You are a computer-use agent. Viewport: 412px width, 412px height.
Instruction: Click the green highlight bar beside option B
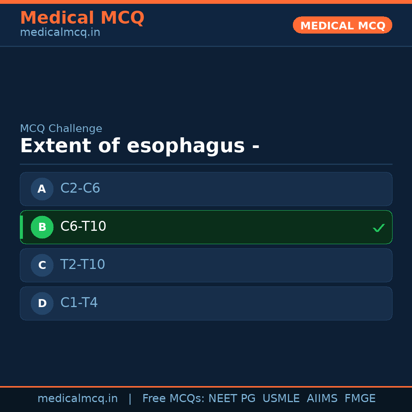click(21, 227)
